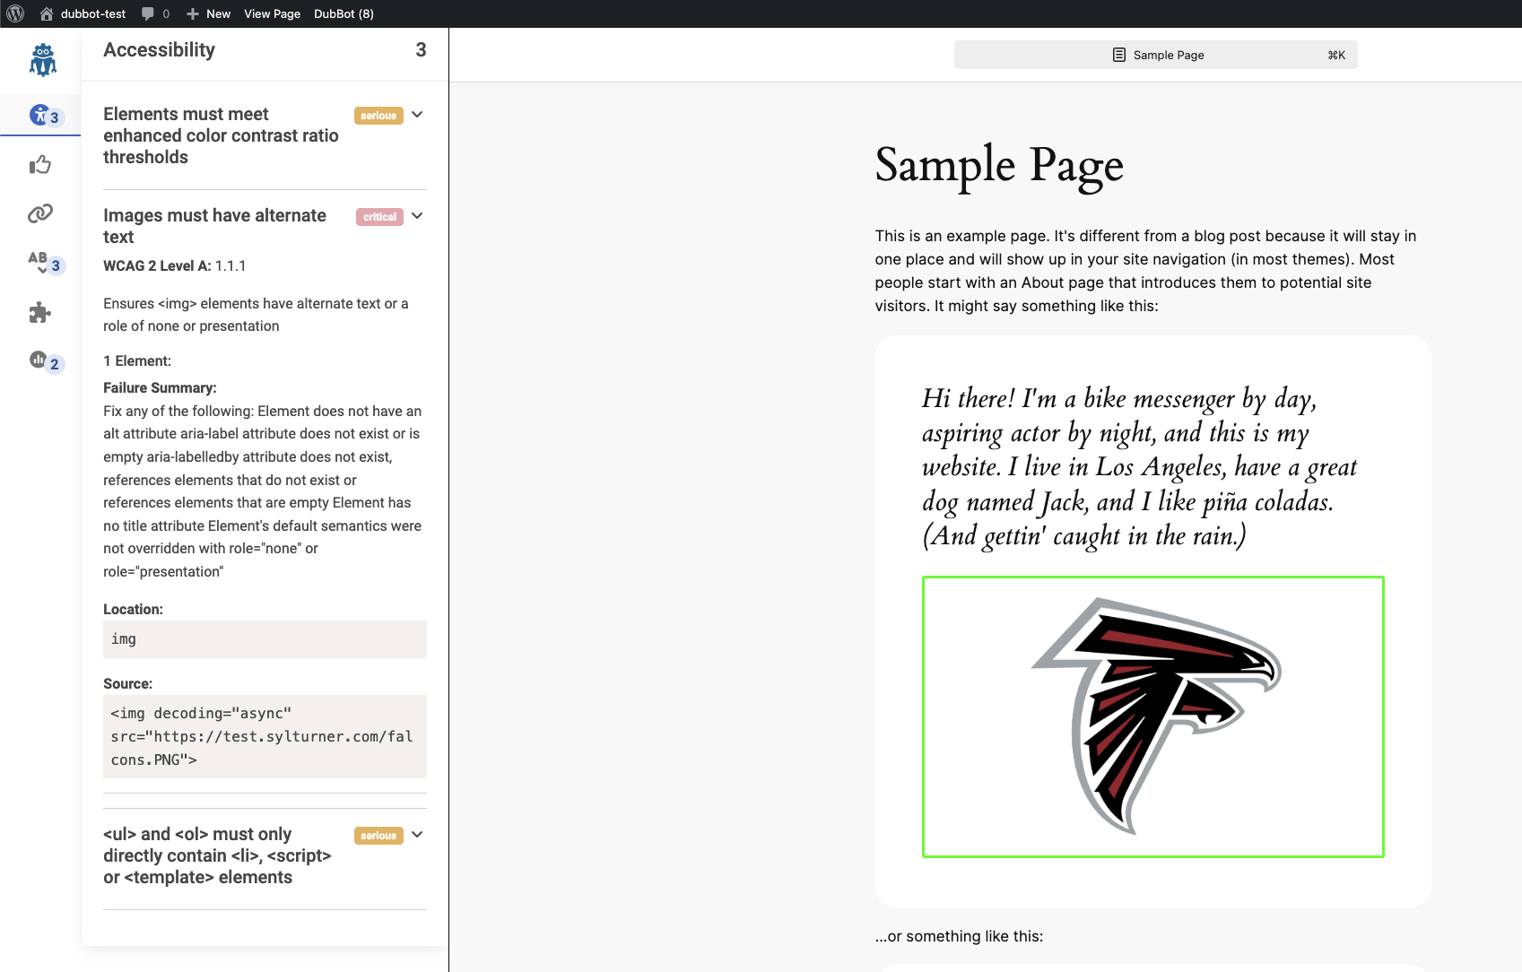This screenshot has width=1522, height=972.
Task: Click the WordPress logo in the admin bar
Action: (x=13, y=13)
